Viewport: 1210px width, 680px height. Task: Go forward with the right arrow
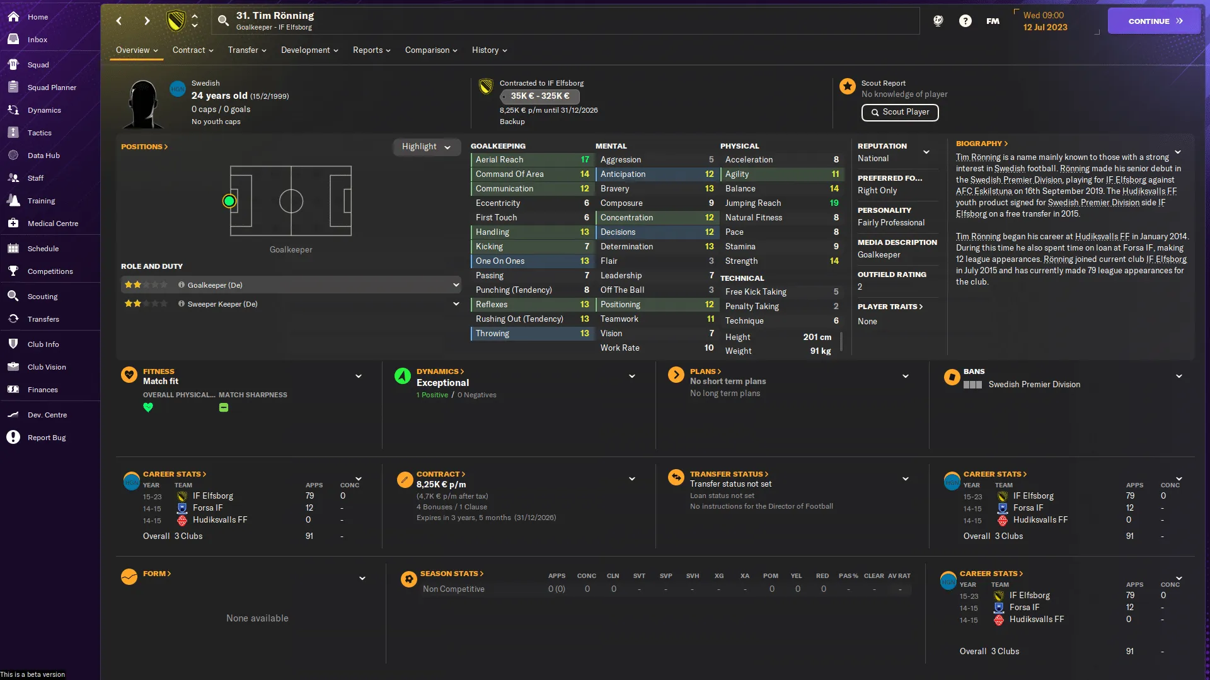147,21
